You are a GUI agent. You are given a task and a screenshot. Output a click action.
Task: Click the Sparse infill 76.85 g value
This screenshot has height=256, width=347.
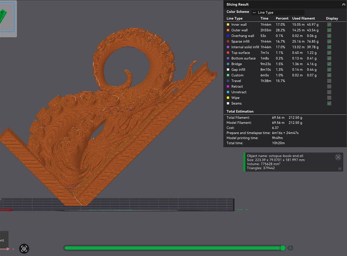coord(312,41)
